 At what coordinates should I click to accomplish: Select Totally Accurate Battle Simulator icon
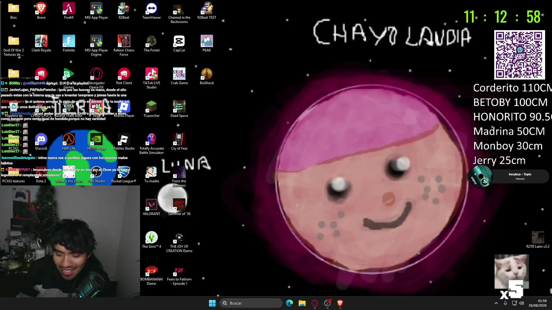151,144
